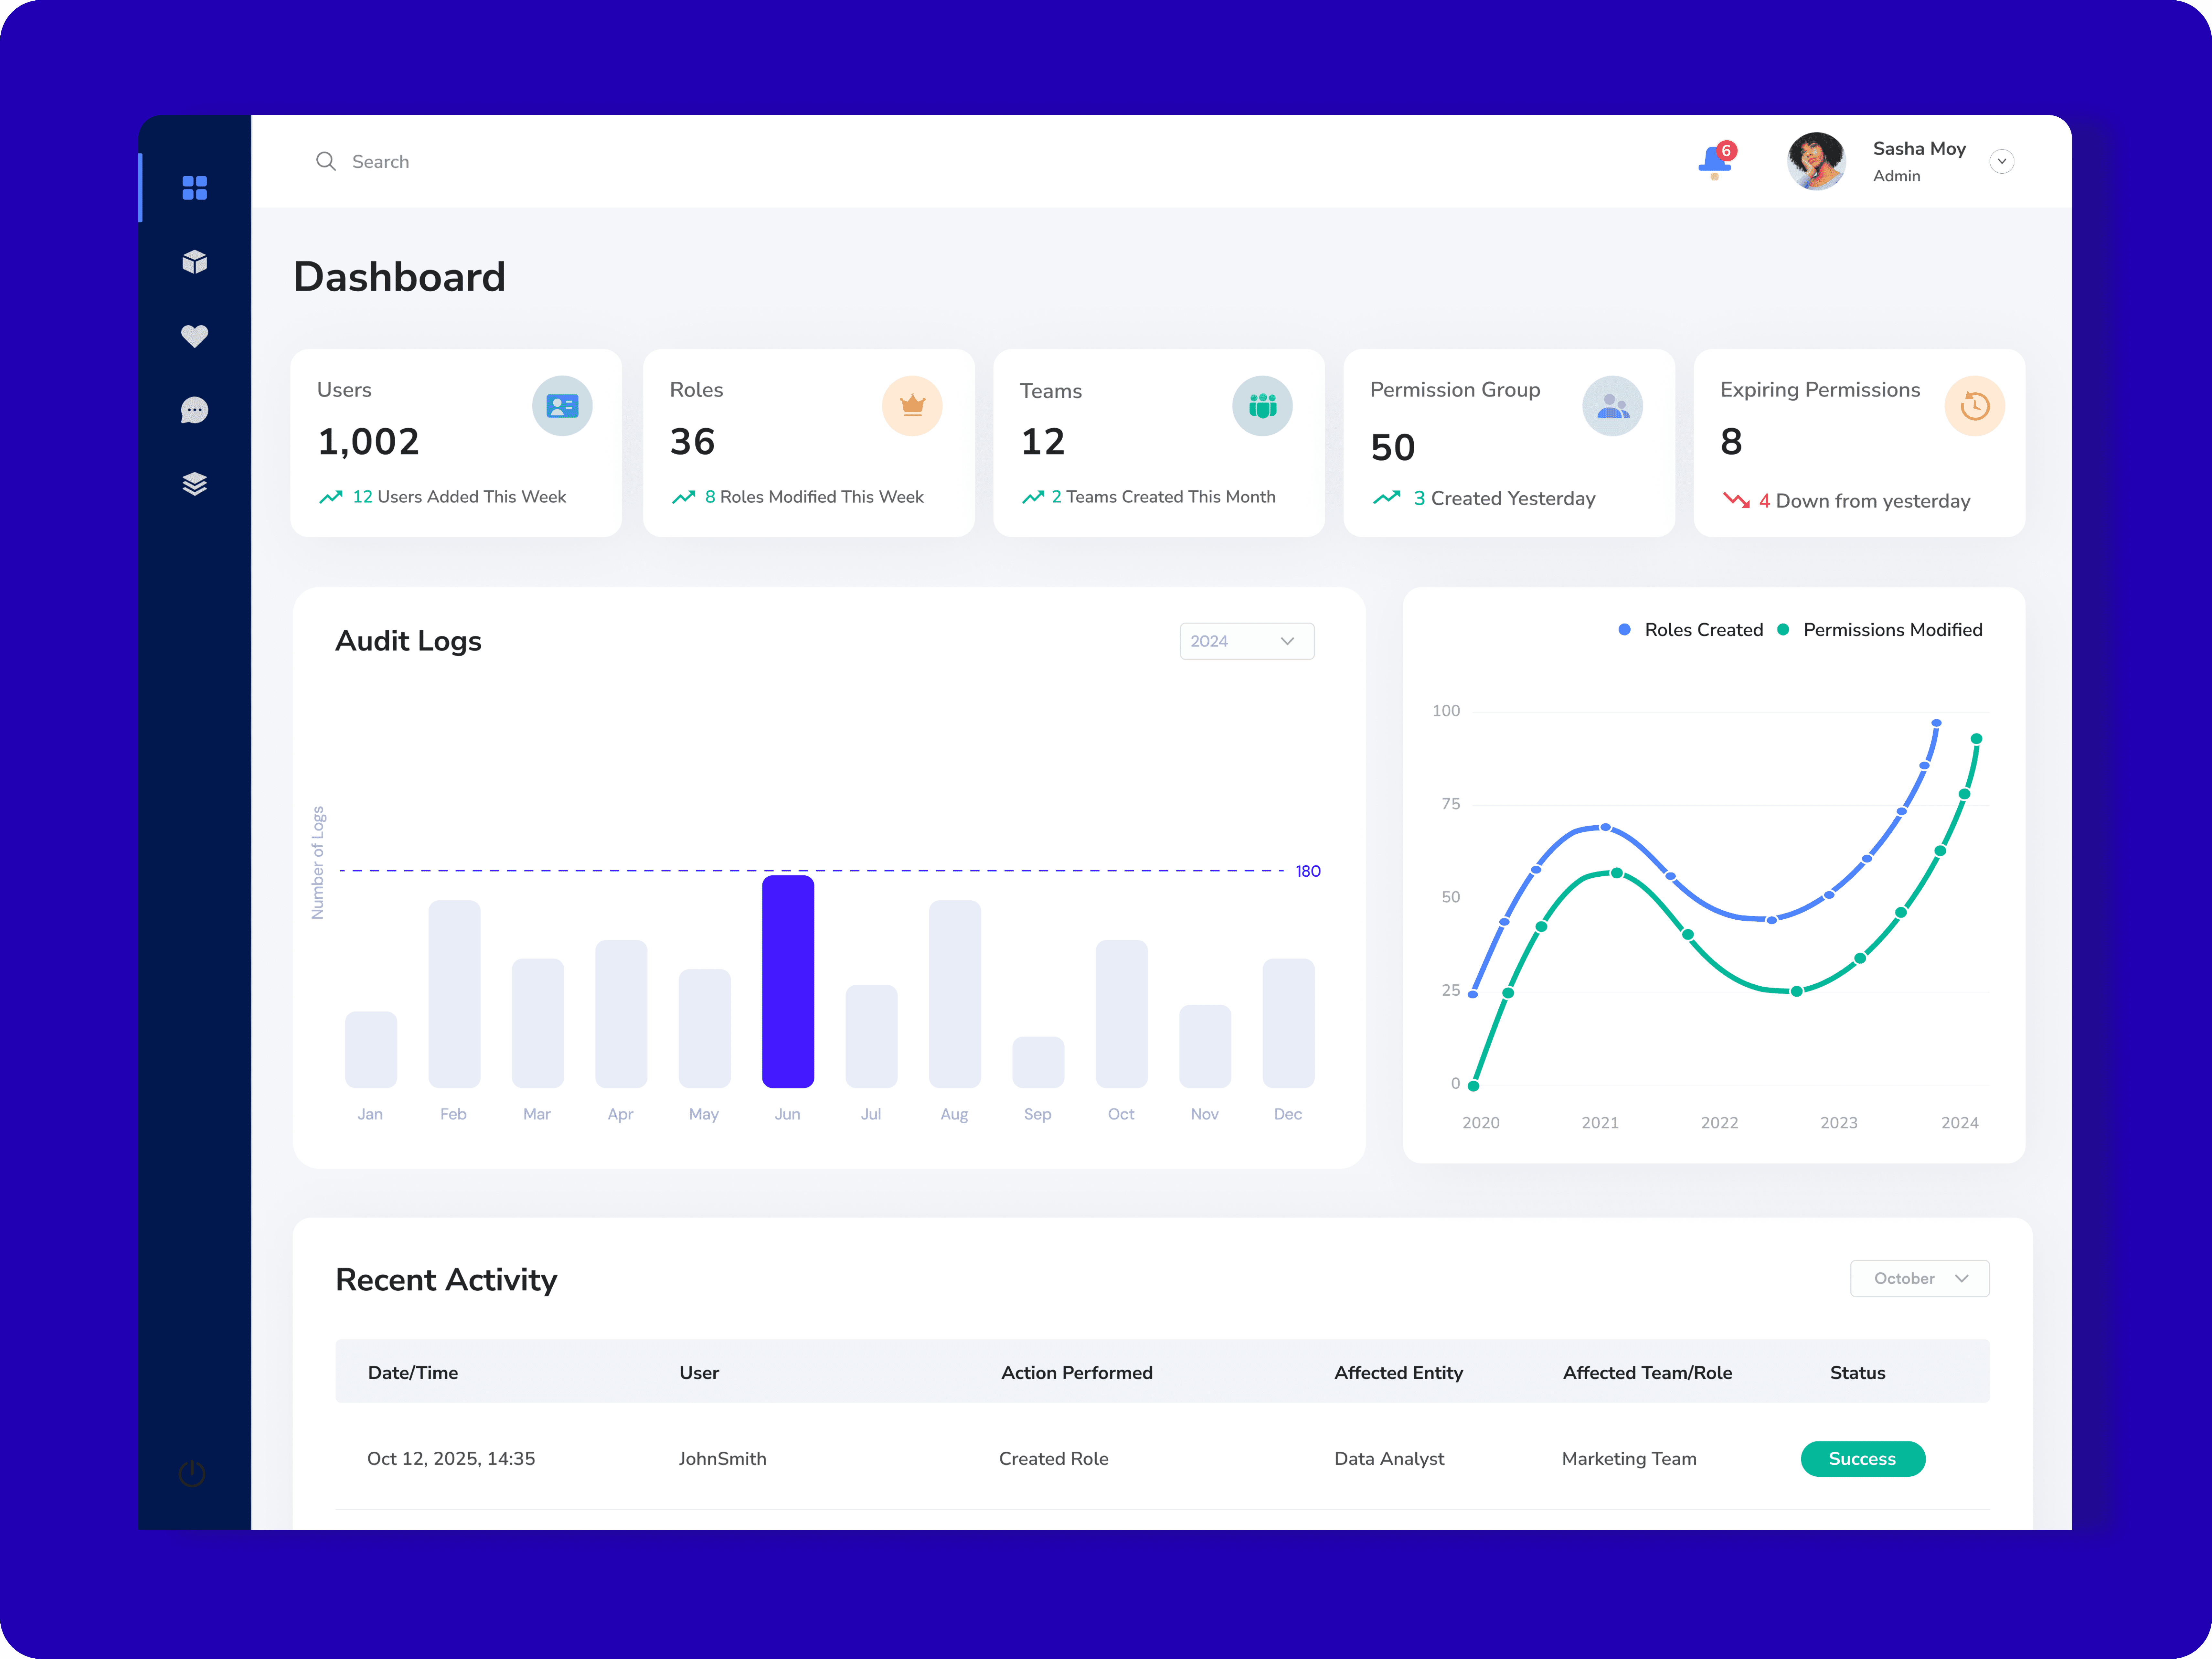Image resolution: width=2212 pixels, height=1659 pixels.
Task: Select the Dec bar in Audit Logs
Action: [1288, 1023]
